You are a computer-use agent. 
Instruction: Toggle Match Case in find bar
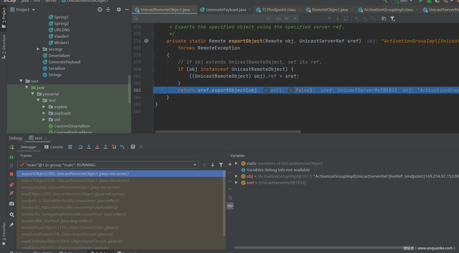pos(278,18)
